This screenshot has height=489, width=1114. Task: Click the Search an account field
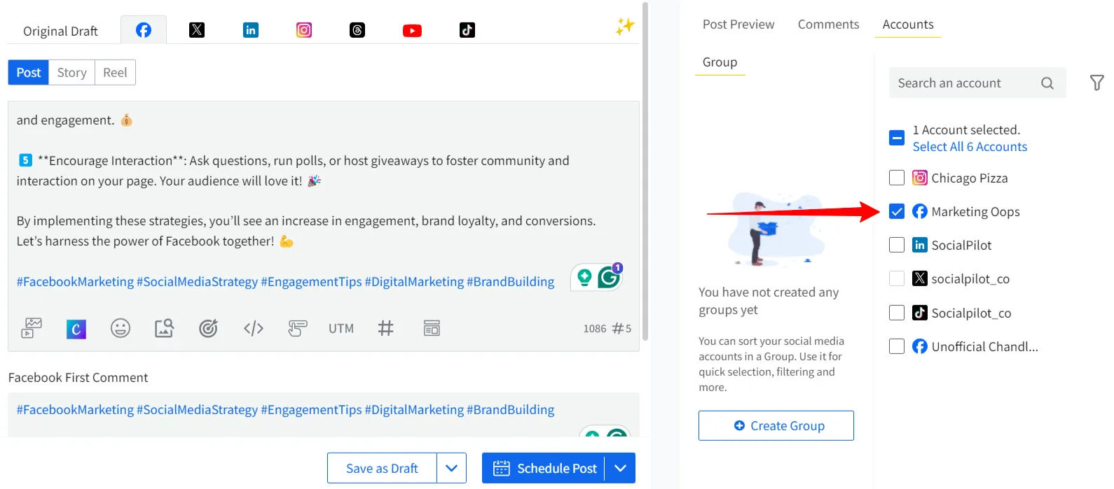coord(977,83)
